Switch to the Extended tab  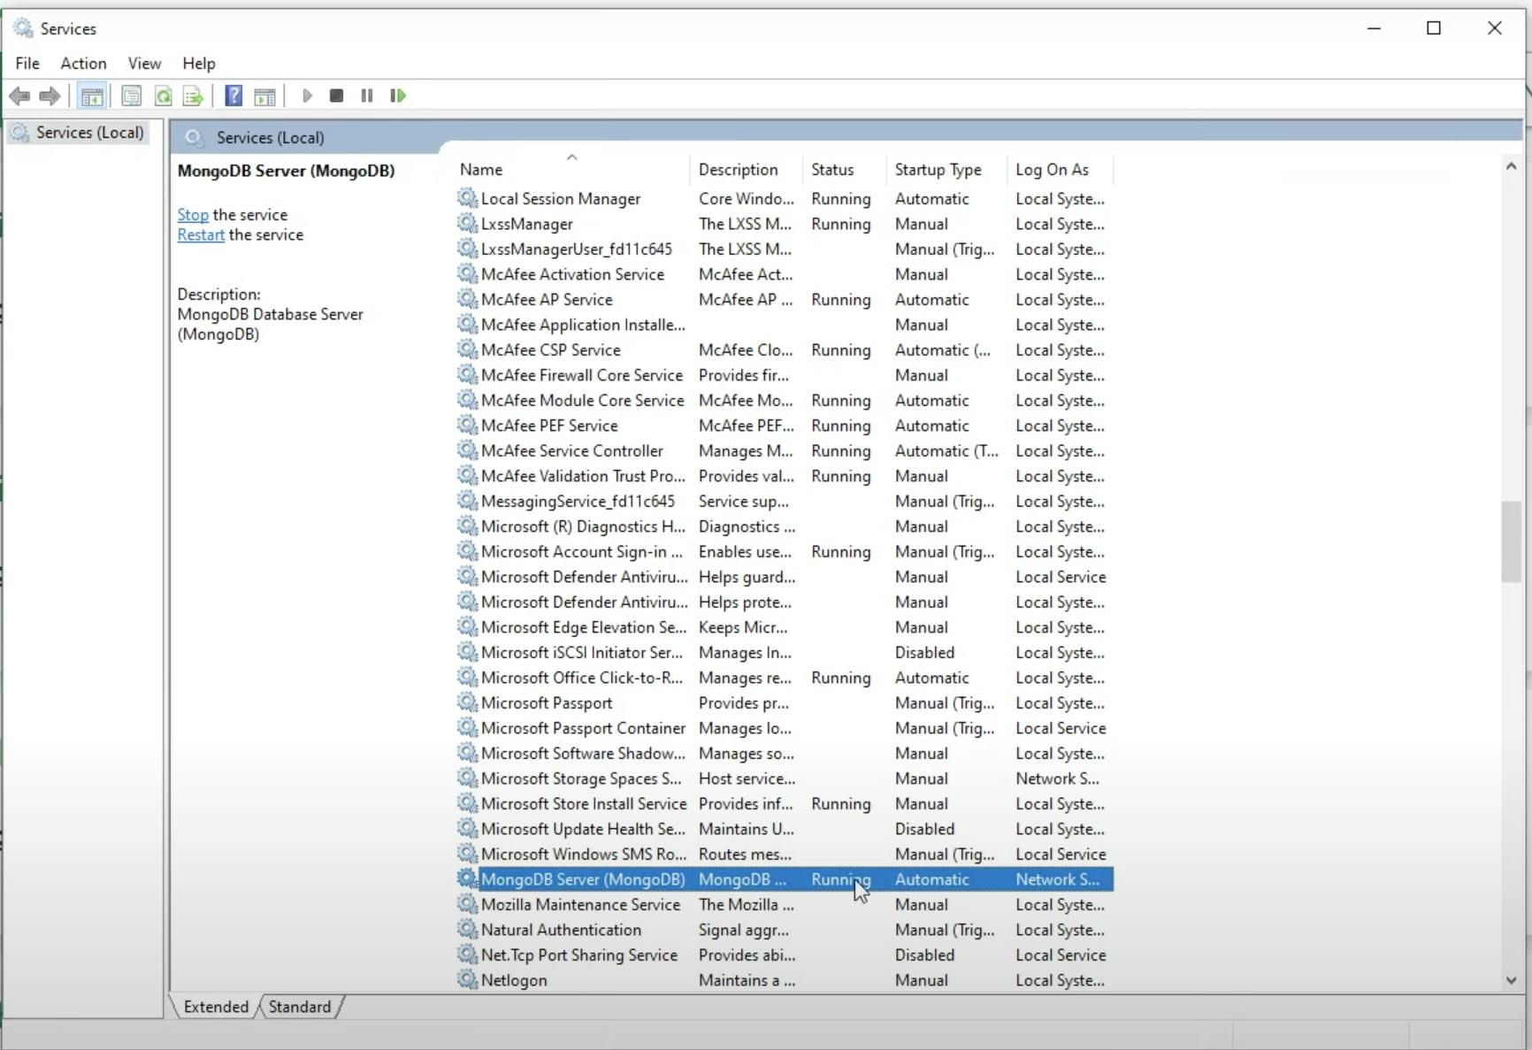point(216,1007)
